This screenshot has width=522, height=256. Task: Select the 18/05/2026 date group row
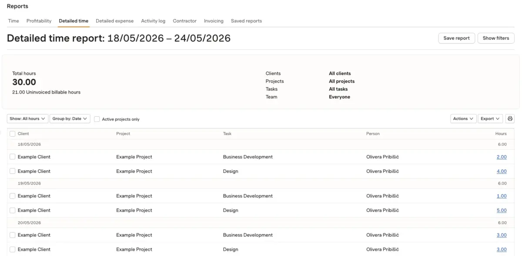click(x=261, y=144)
